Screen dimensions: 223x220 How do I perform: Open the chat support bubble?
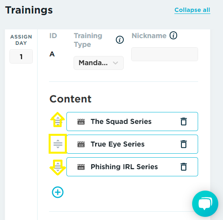(205, 204)
